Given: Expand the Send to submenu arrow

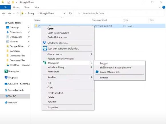Looking at the screenshot, I should tap(91, 77).
